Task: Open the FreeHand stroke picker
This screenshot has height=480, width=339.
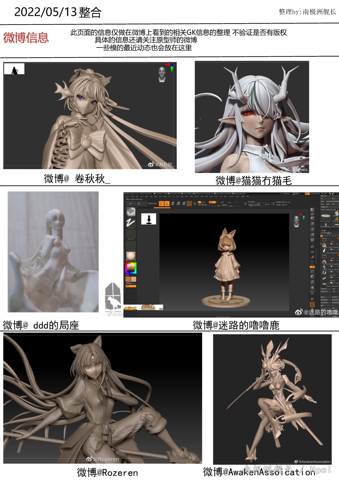Action: click(131, 223)
